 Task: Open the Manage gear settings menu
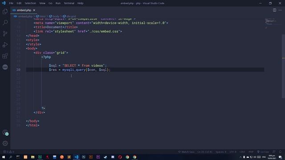click(x=5, y=143)
